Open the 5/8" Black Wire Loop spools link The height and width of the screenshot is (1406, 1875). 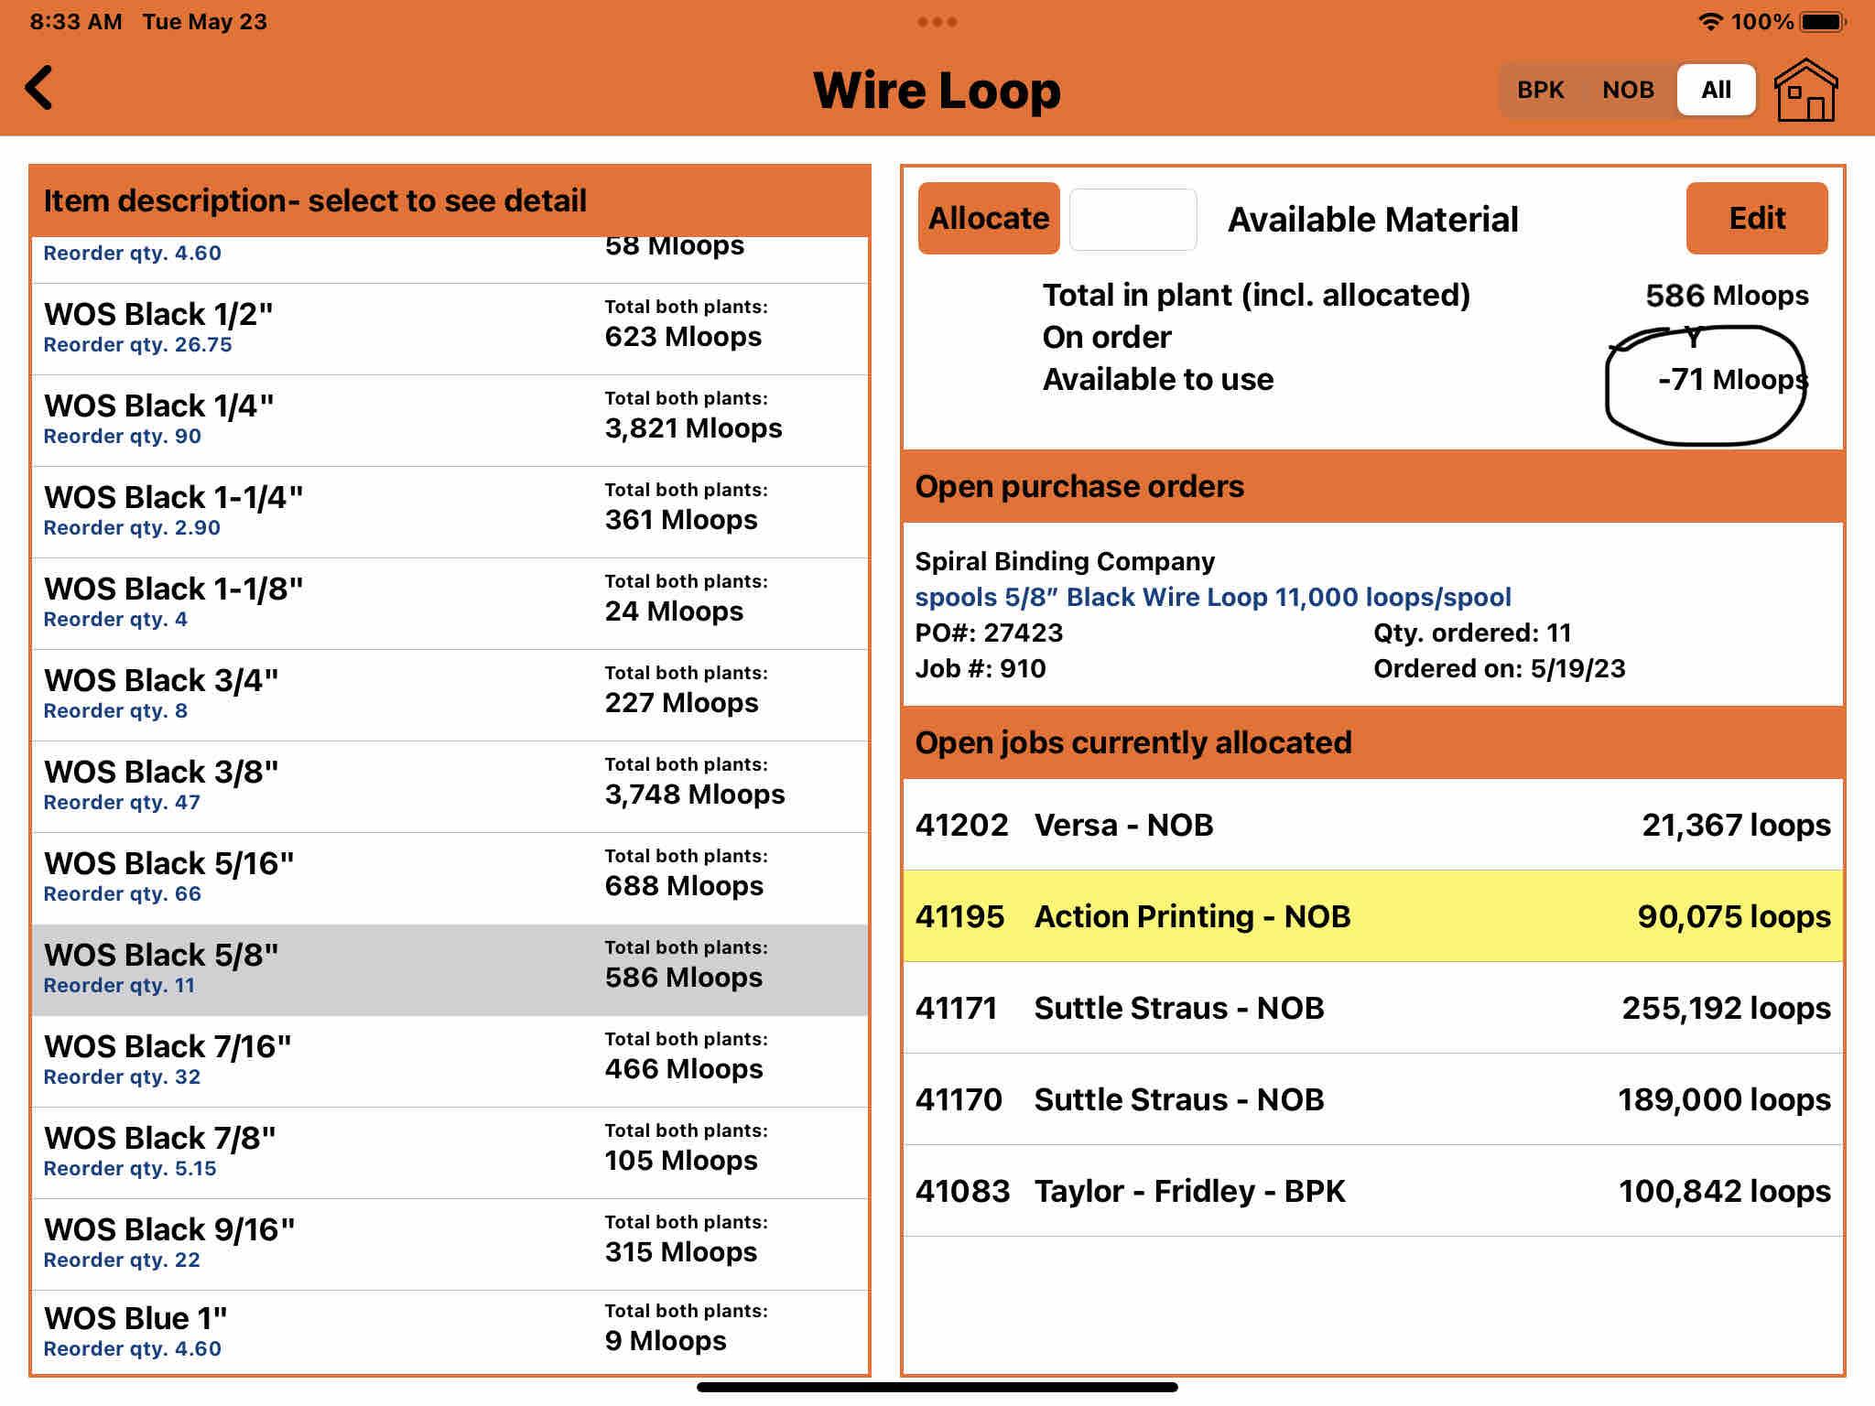(1212, 597)
